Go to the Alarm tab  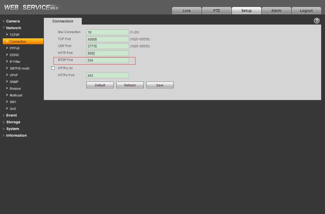point(276,11)
